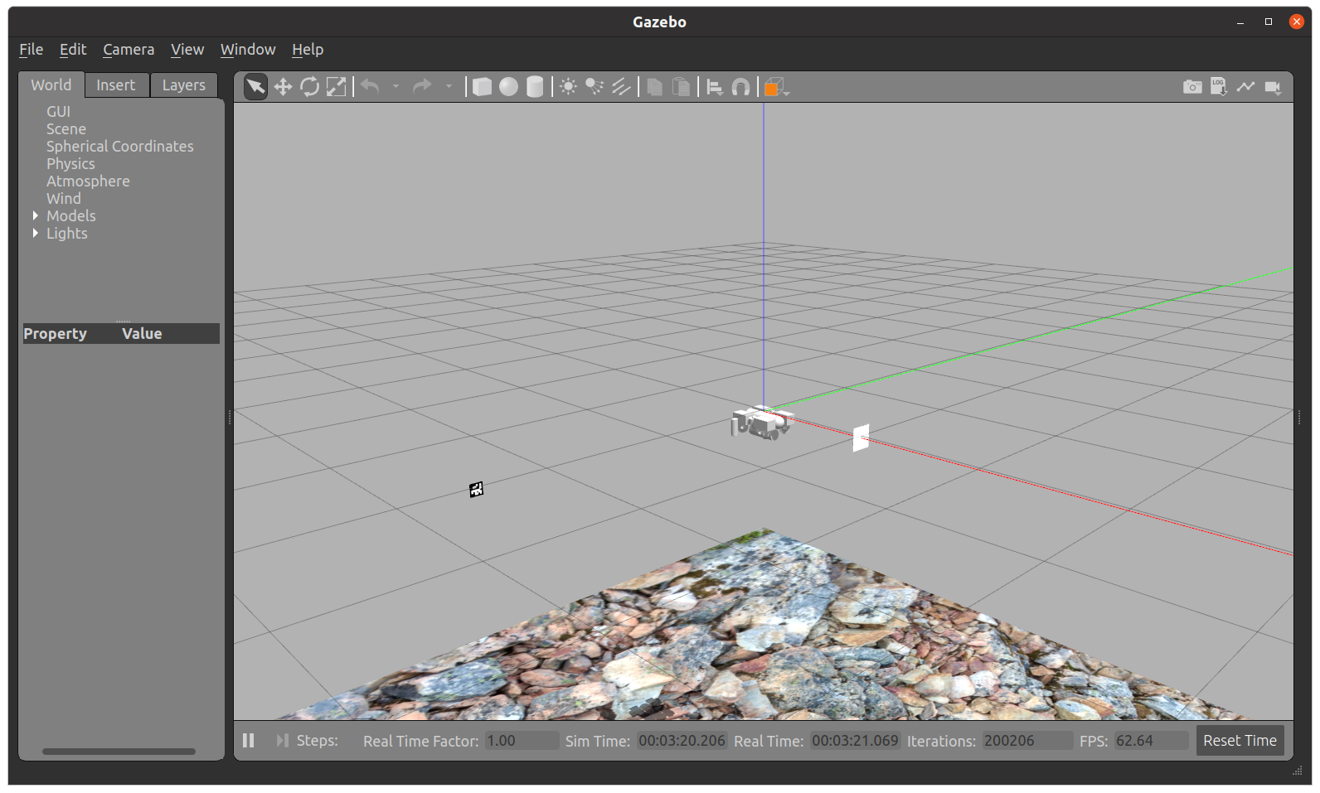
Task: Insert a box shape
Action: 482,86
